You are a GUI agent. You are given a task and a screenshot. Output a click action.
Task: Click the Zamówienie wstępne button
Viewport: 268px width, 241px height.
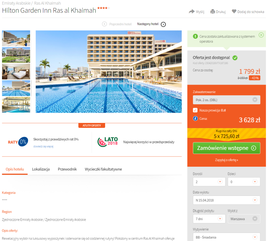pos(226,148)
